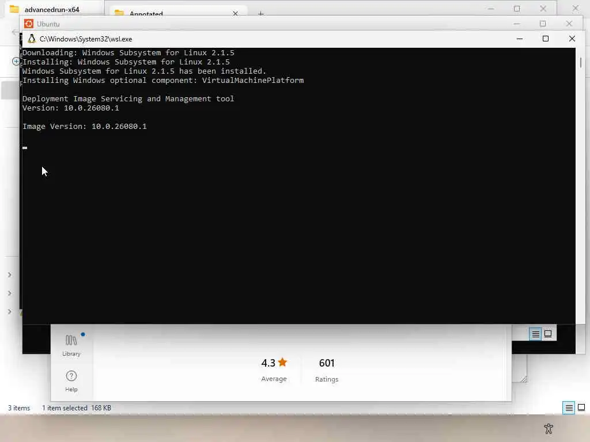Minimize the wsl.exe console window
The width and height of the screenshot is (590, 442).
[520, 39]
